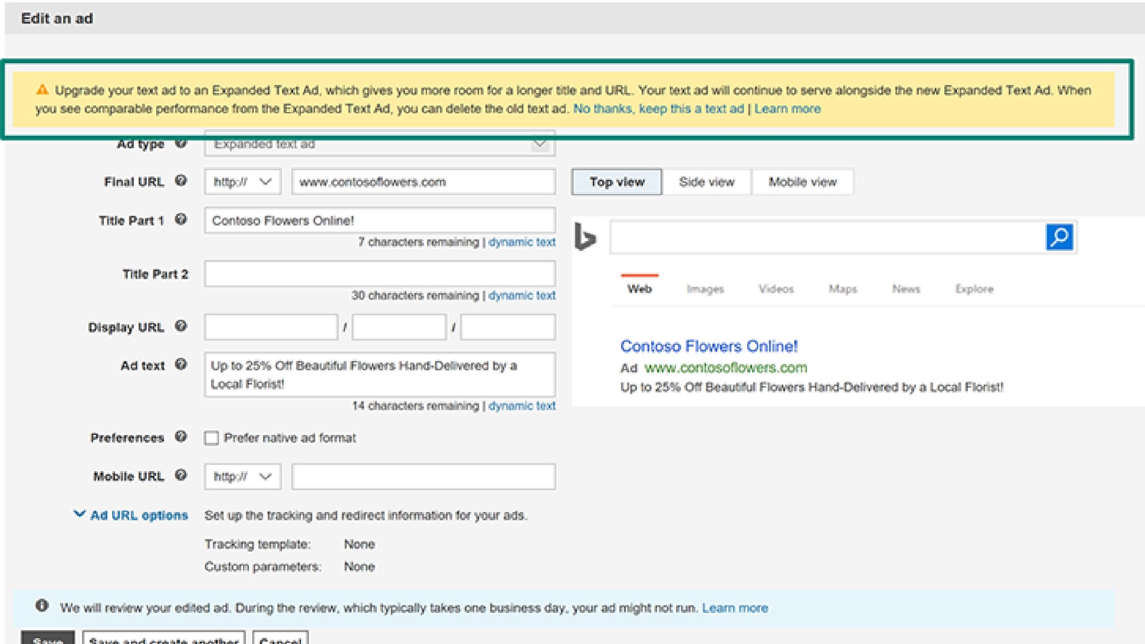
Task: Select the Maps tab in preview
Action: (843, 289)
